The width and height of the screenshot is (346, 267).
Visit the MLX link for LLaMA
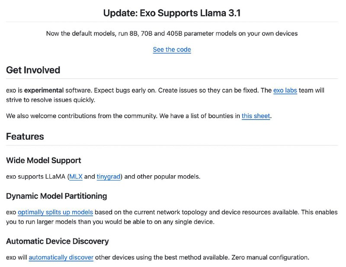(x=76, y=177)
